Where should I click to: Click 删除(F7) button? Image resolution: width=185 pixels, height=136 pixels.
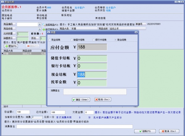tap(33, 46)
